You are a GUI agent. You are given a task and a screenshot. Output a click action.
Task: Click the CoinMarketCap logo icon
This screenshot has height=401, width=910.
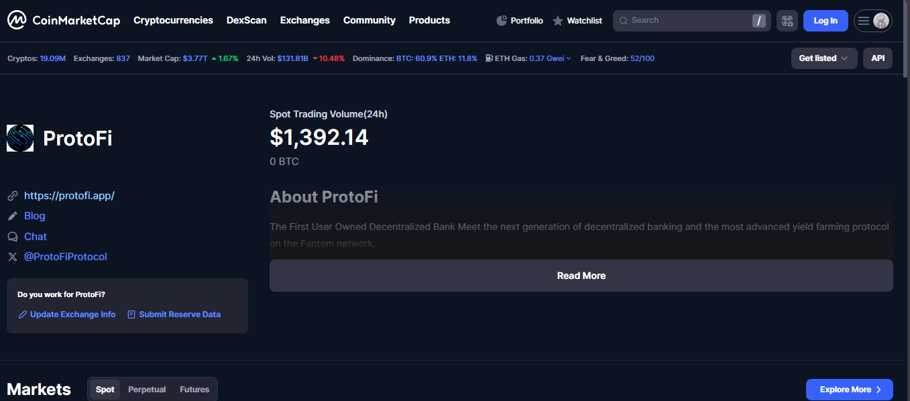click(x=17, y=20)
